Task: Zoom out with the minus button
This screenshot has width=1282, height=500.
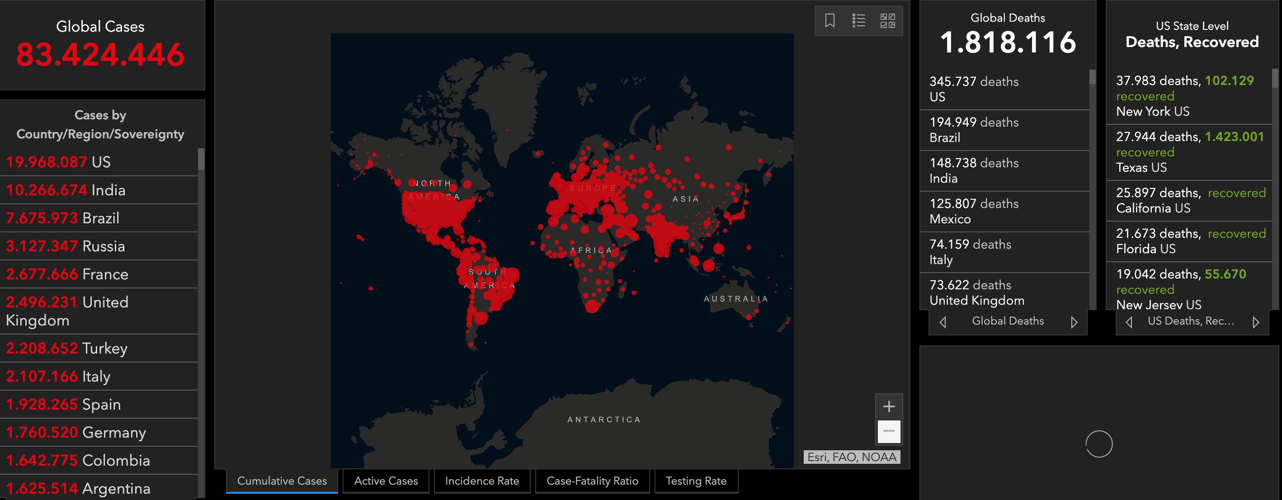Action: coord(889,431)
